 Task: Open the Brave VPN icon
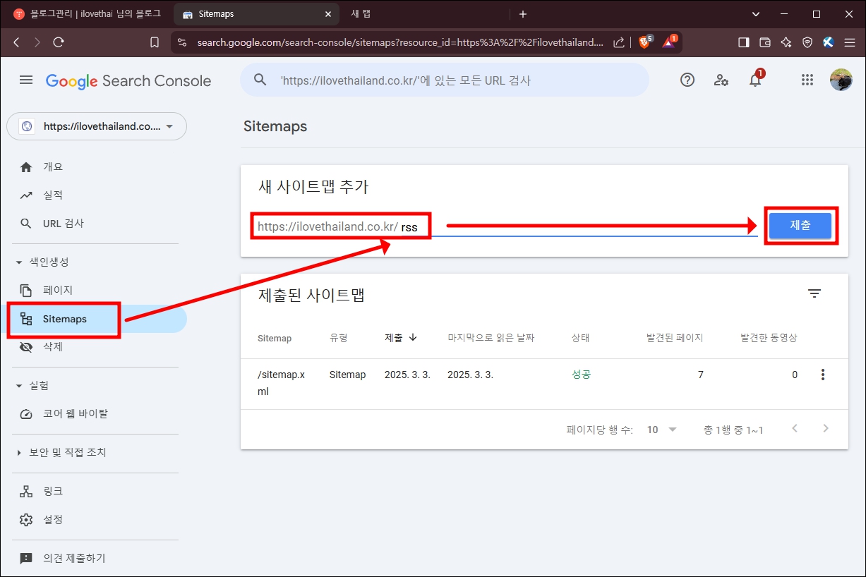tap(807, 42)
